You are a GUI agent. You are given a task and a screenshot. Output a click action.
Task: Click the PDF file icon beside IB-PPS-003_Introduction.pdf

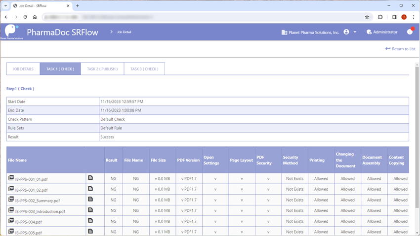pos(11,210)
